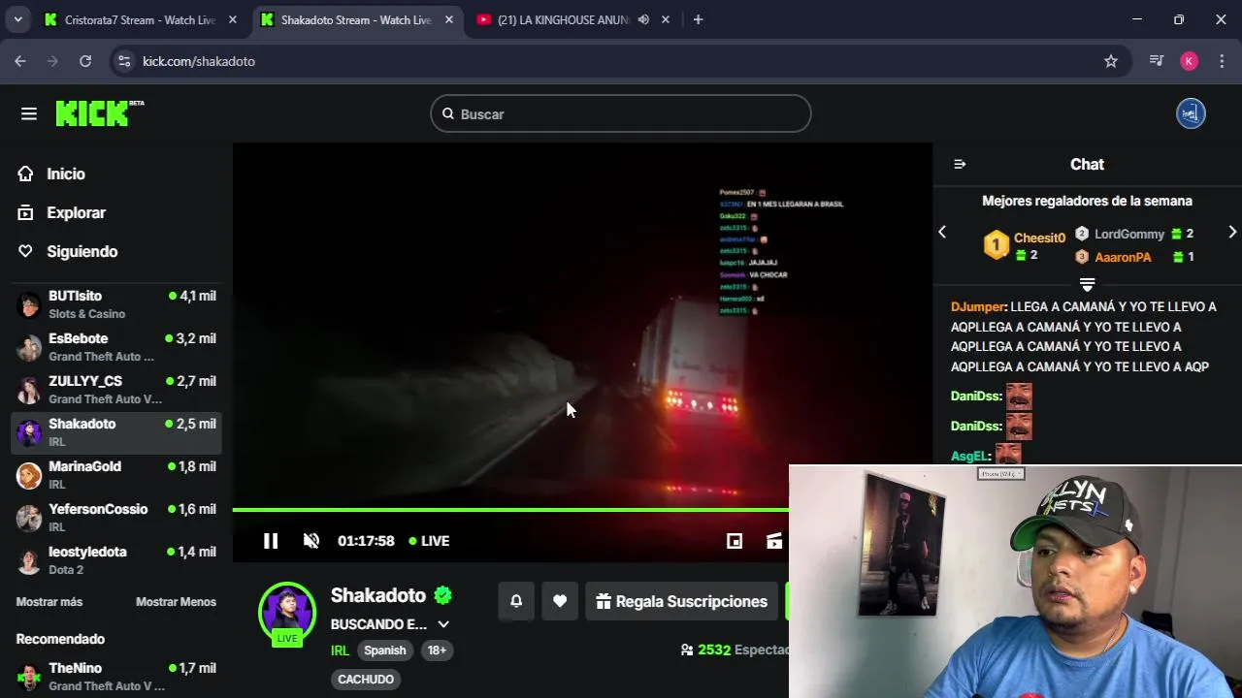1242x698 pixels.
Task: Open YefersonCossio channel in sidebar
Action: pyautogui.click(x=116, y=518)
